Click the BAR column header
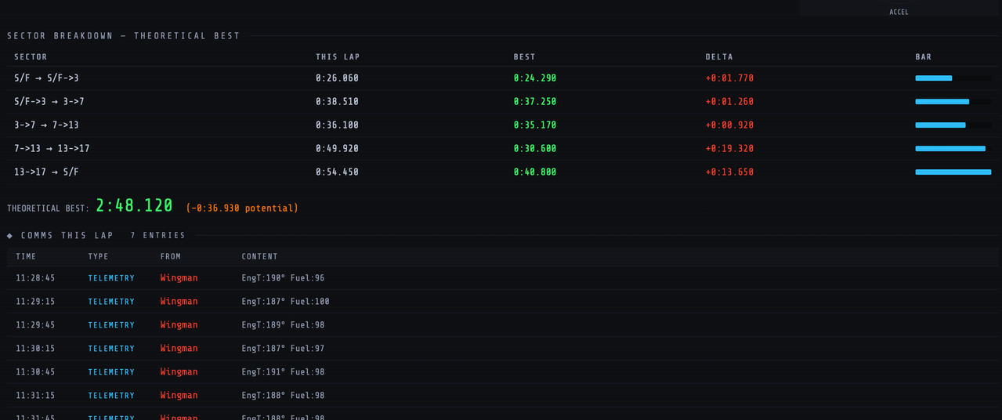The image size is (1002, 420). [924, 57]
